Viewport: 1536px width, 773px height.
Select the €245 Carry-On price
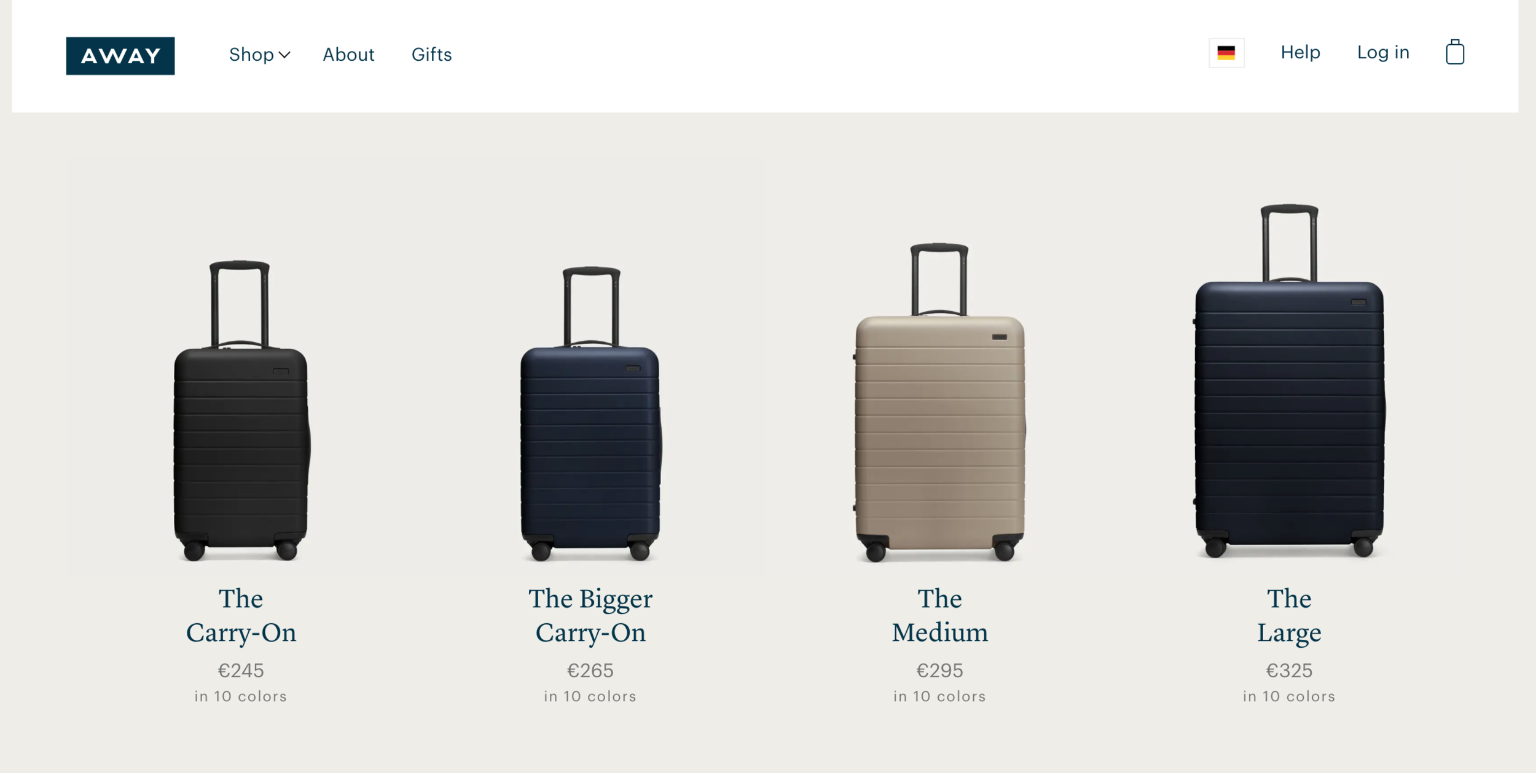click(x=241, y=670)
